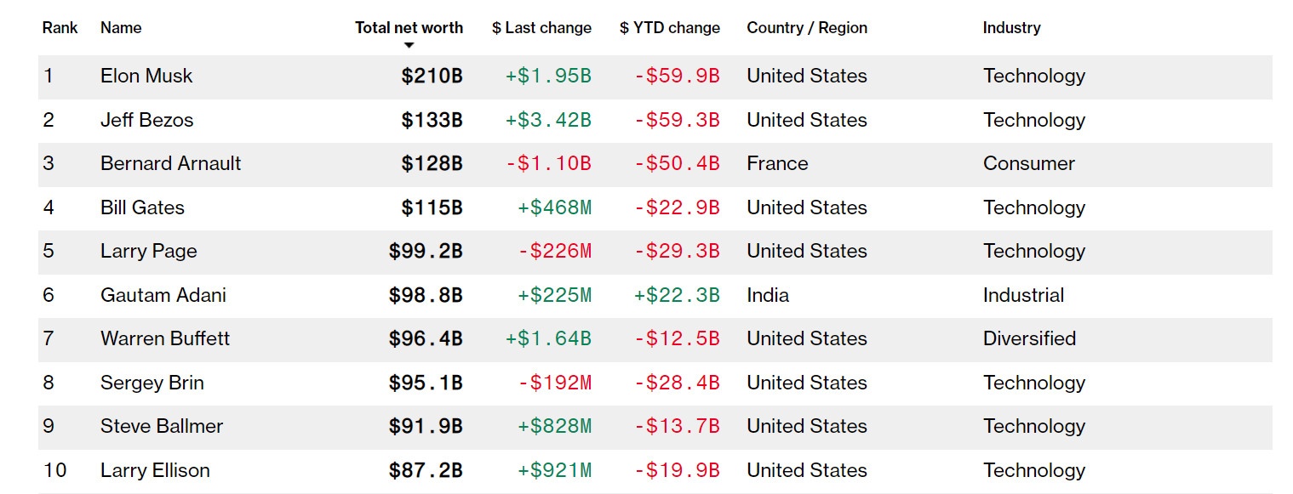This screenshot has height=494, width=1293.
Task: Open Larry Ellison's profile
Action: tap(155, 470)
